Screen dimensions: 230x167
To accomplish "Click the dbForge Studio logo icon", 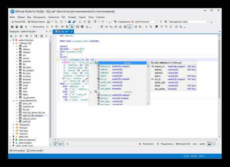I will tap(12, 11).
